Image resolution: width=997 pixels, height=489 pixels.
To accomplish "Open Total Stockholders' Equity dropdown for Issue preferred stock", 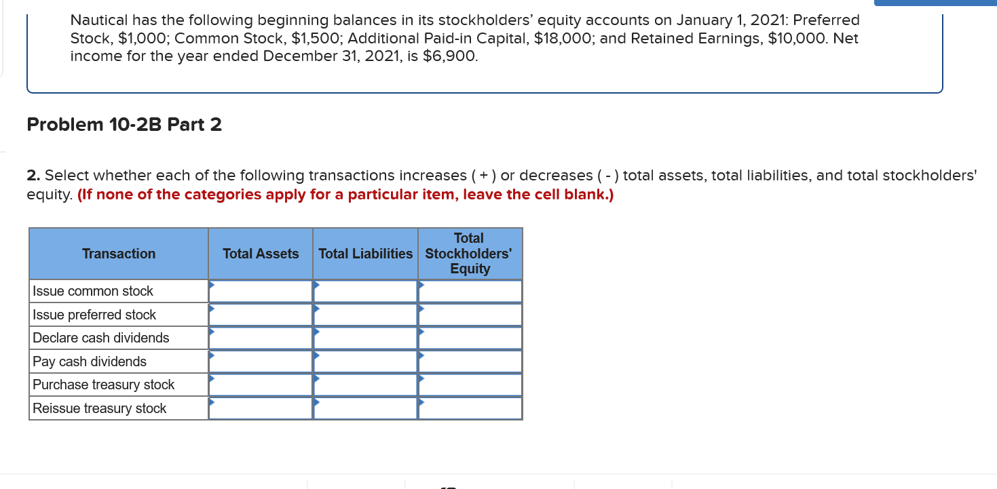I will point(470,314).
